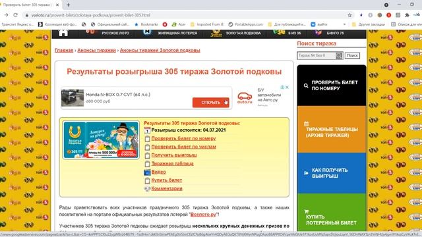Click the ОТКРЫТЬ ad button

point(211,103)
